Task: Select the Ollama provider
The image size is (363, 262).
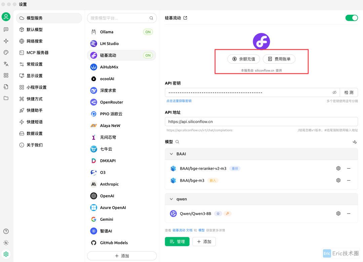Action: (x=122, y=32)
